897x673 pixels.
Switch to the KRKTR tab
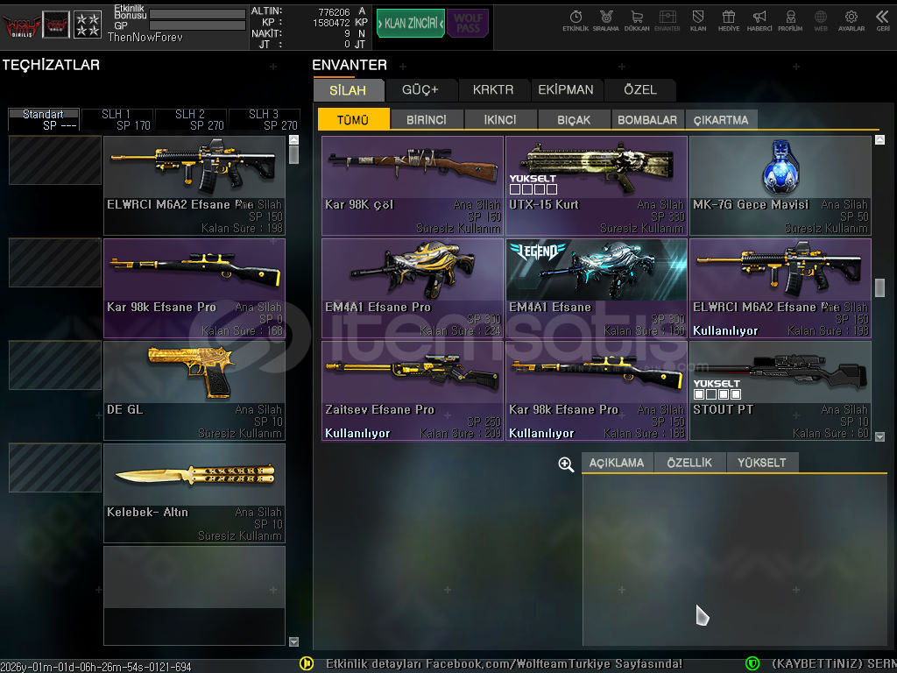pyautogui.click(x=493, y=90)
